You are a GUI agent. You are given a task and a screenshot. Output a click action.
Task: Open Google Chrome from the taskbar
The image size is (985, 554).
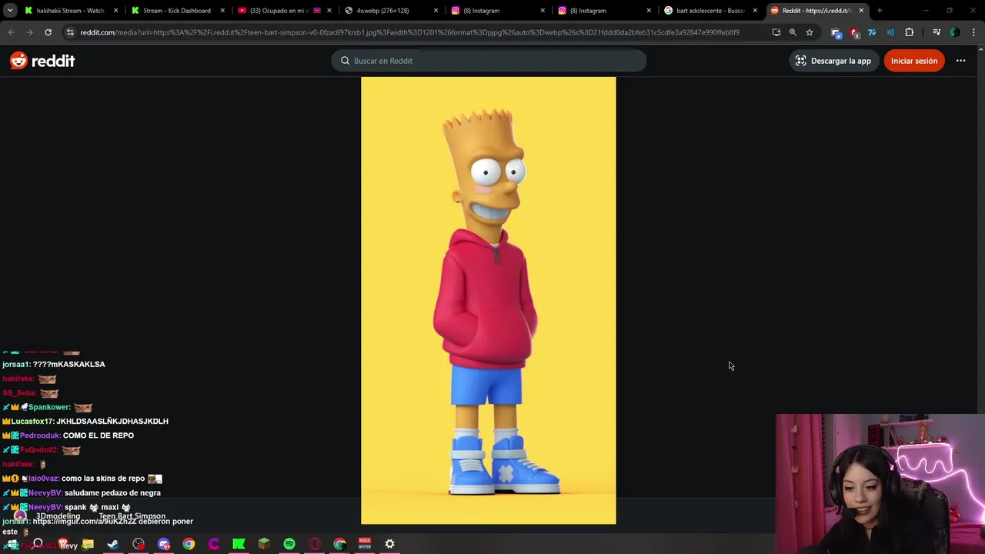click(x=189, y=544)
